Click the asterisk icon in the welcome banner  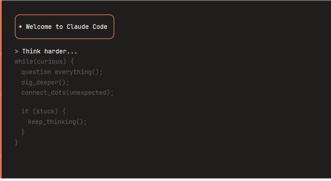20,27
